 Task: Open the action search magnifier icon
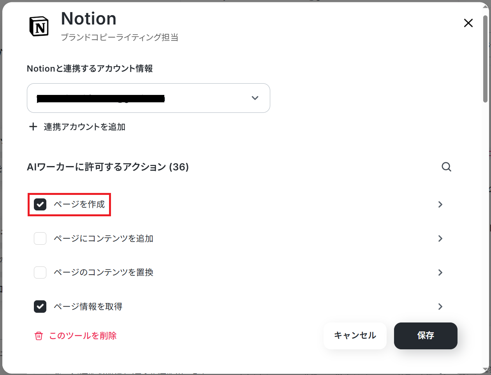(x=447, y=167)
